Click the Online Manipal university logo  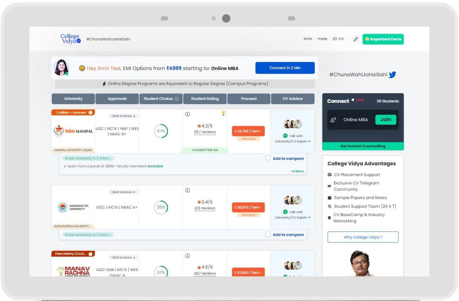tap(73, 131)
